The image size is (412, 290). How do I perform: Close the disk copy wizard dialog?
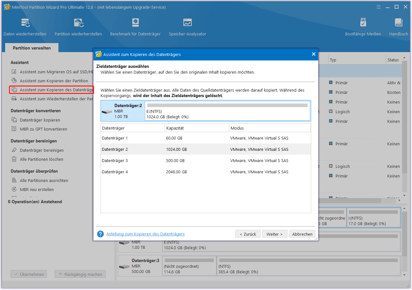pos(314,54)
